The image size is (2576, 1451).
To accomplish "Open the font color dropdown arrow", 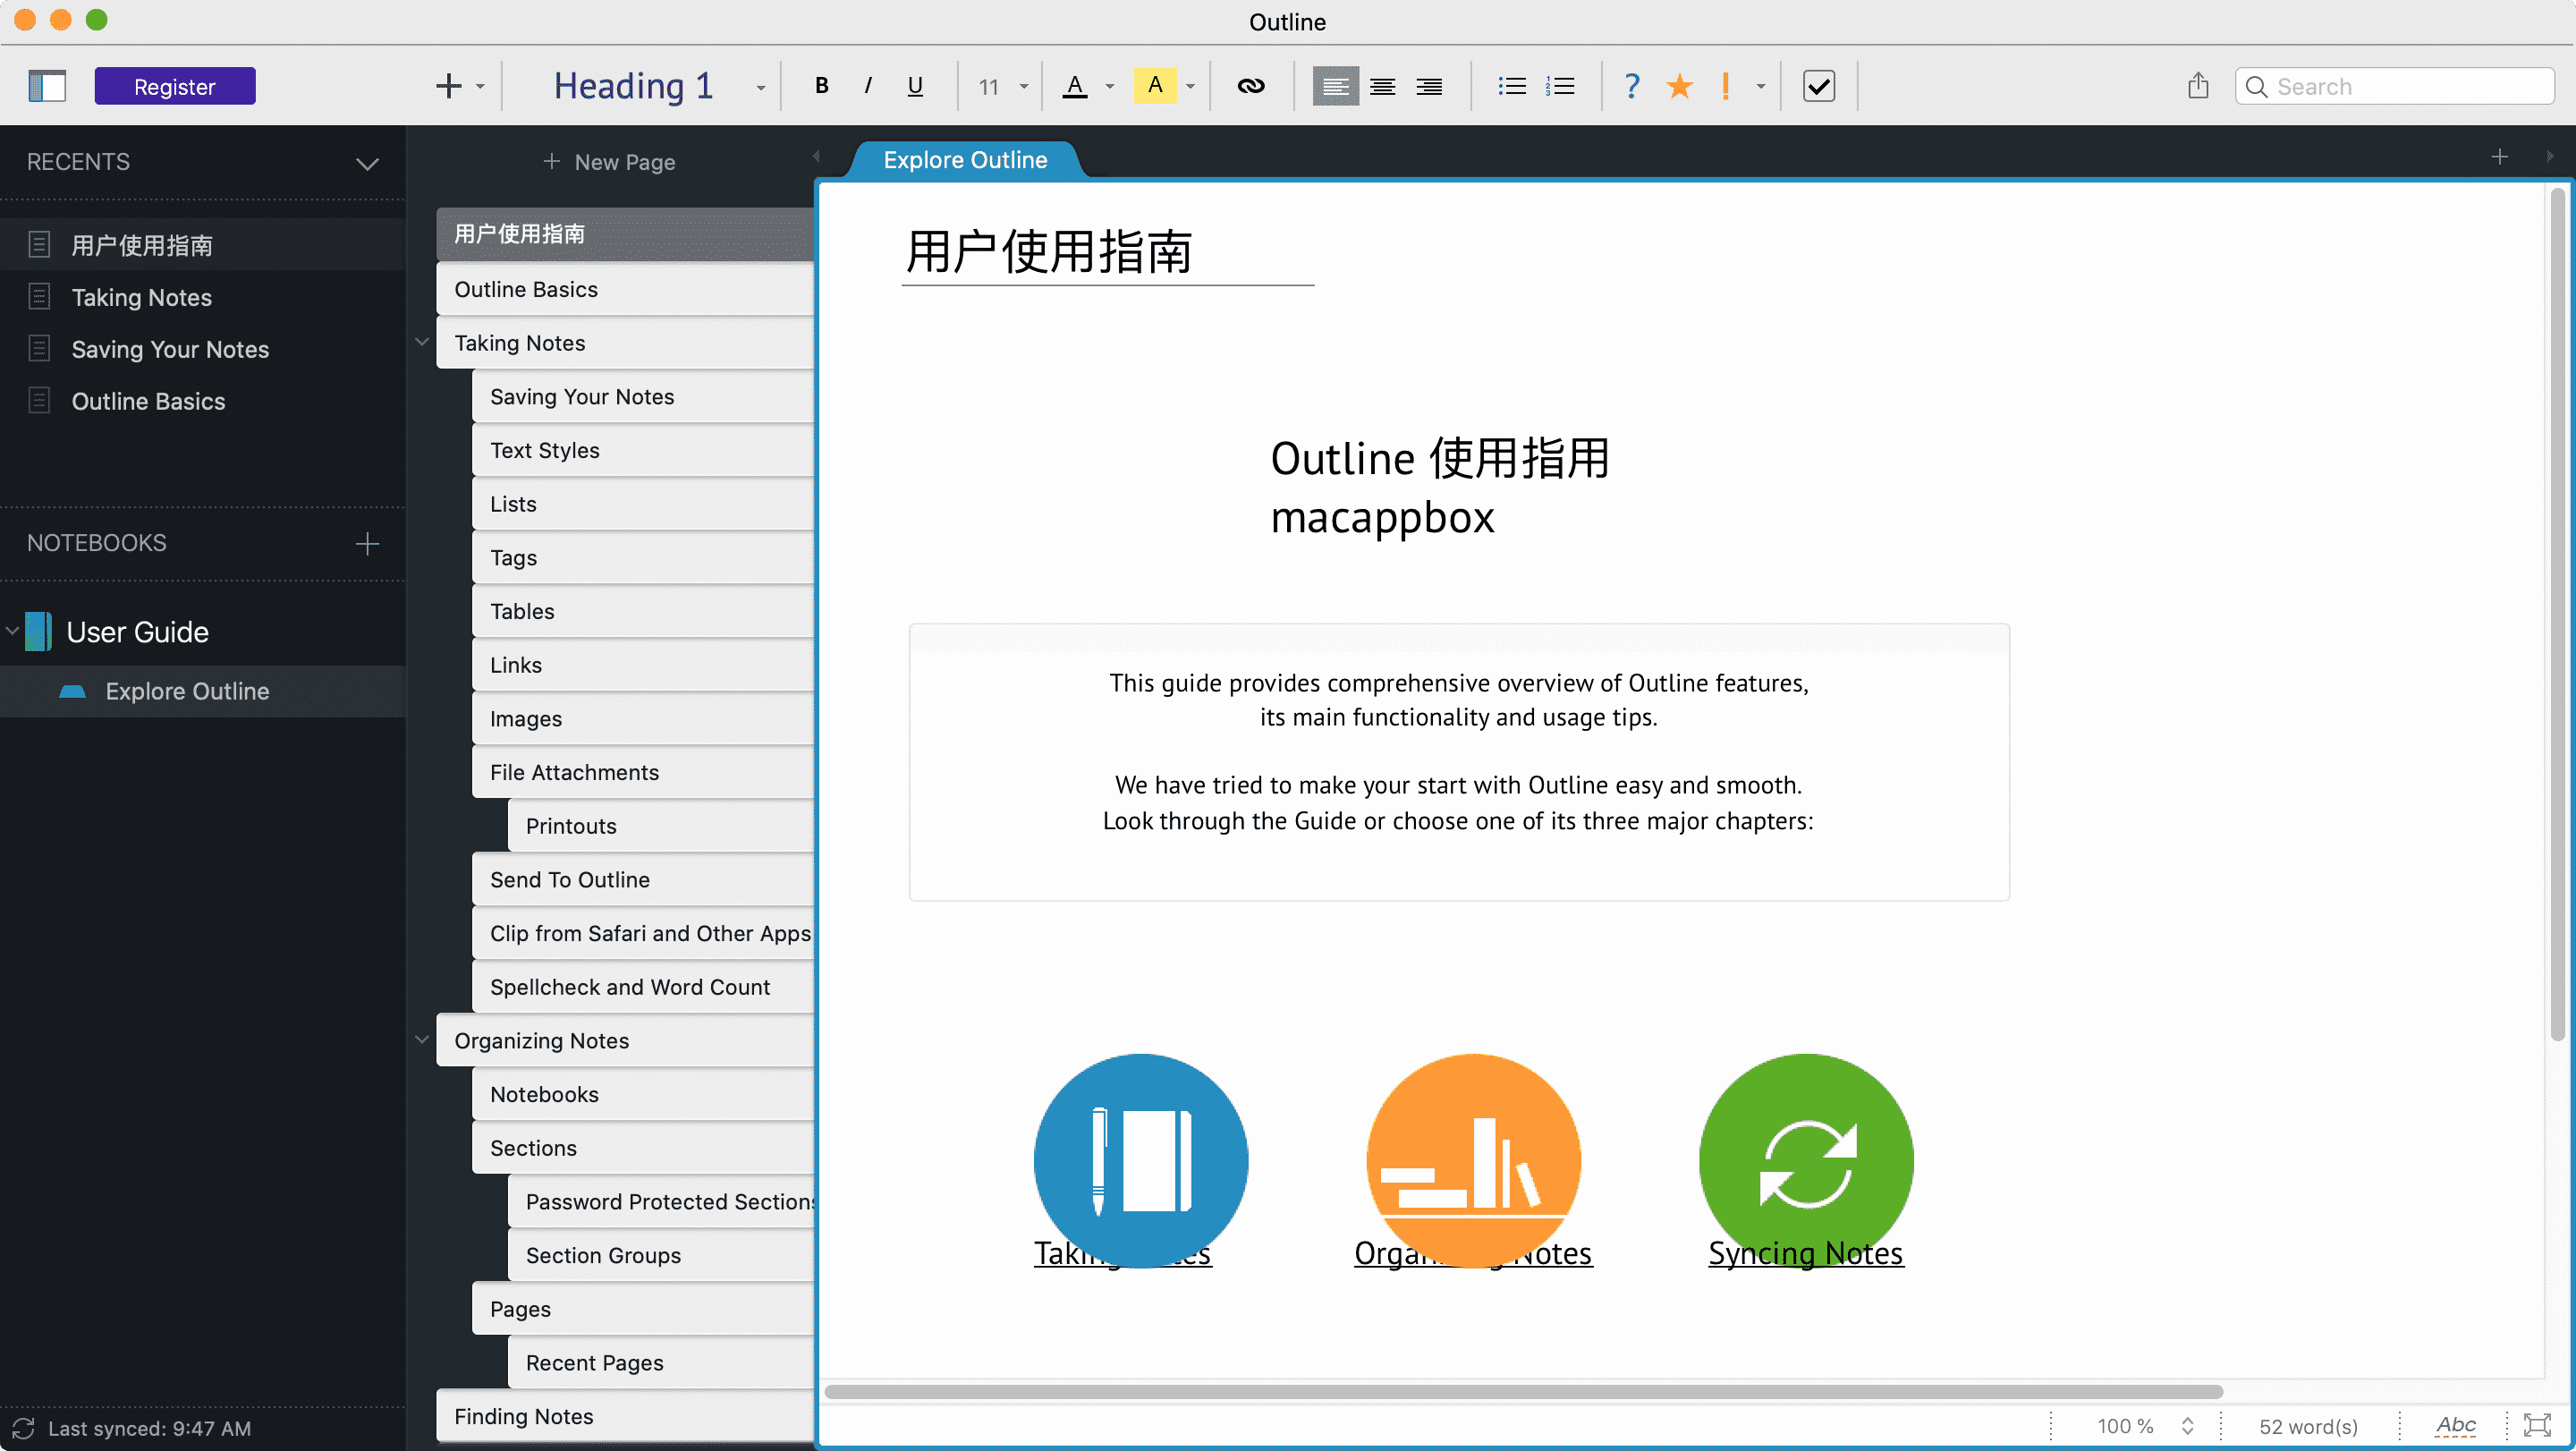I will pos(1110,87).
